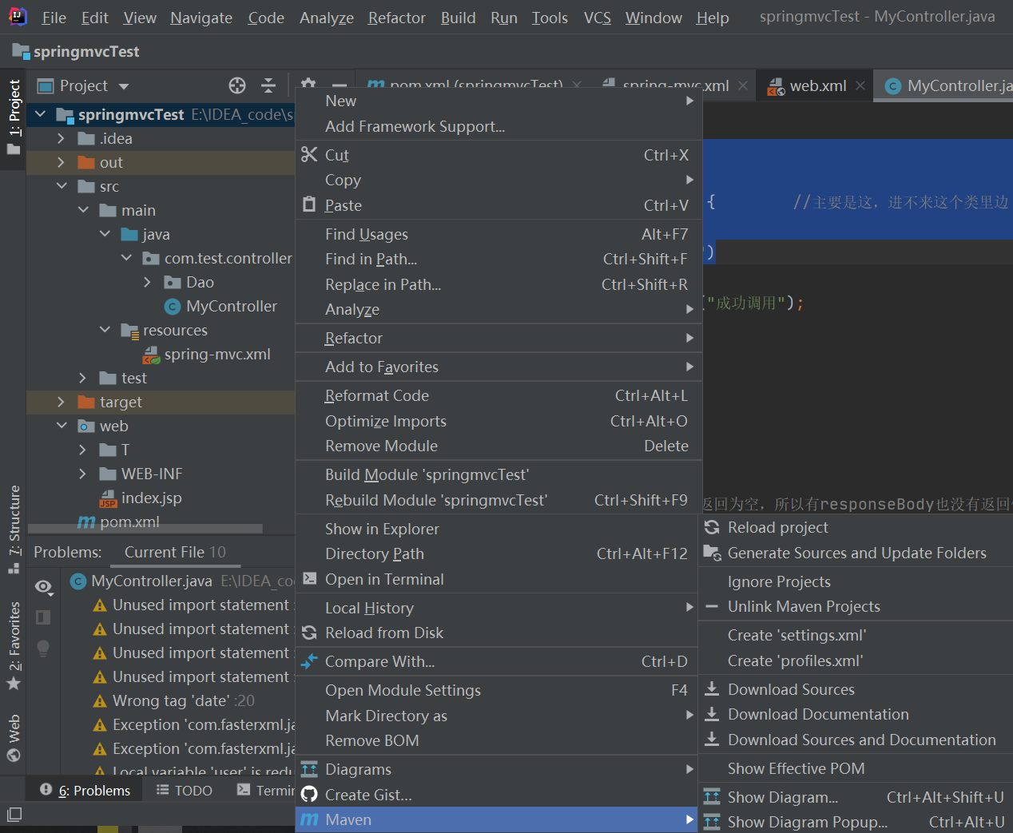Hide the Project panel with minimize icon
This screenshot has width=1013, height=833.
pyautogui.click(x=340, y=85)
